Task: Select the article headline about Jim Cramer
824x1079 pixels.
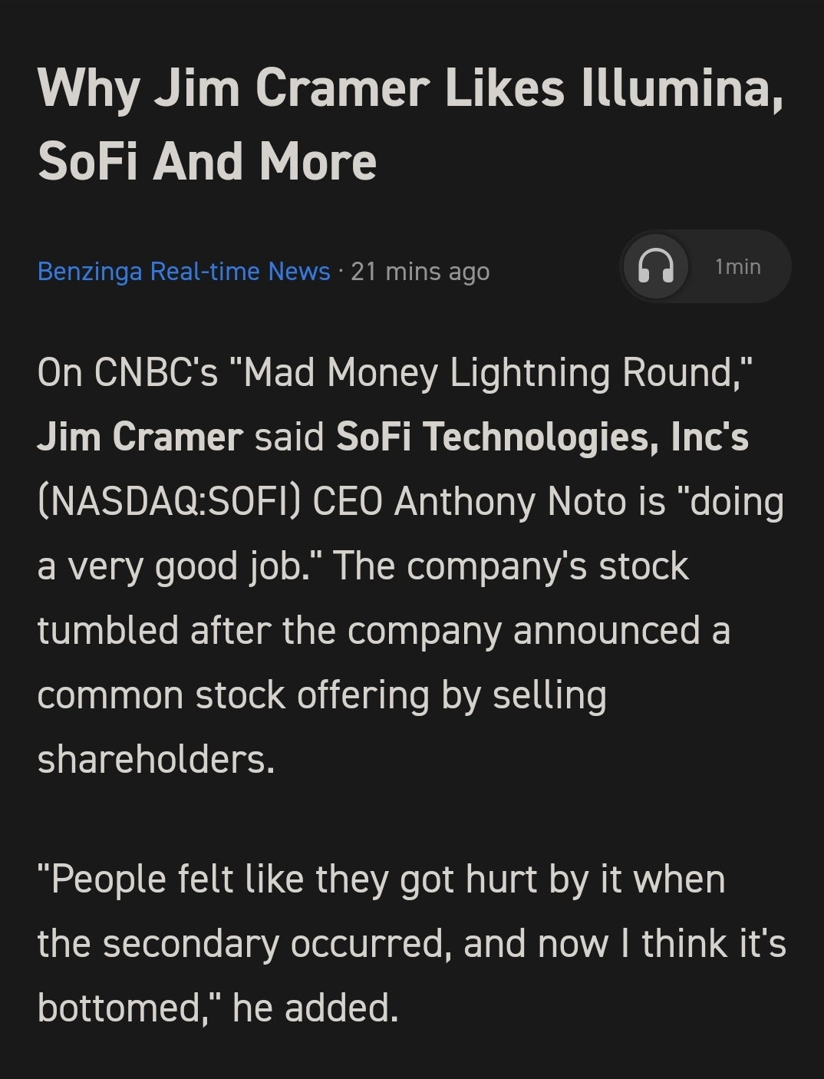Action: coord(410,124)
